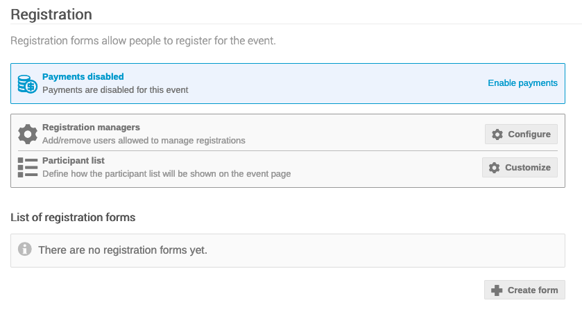This screenshot has width=582, height=314.
Task: Click the gear icon inside Customize button
Action: point(495,168)
